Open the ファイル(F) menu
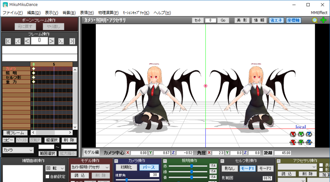Screen dimensions: 330x182 [13, 13]
